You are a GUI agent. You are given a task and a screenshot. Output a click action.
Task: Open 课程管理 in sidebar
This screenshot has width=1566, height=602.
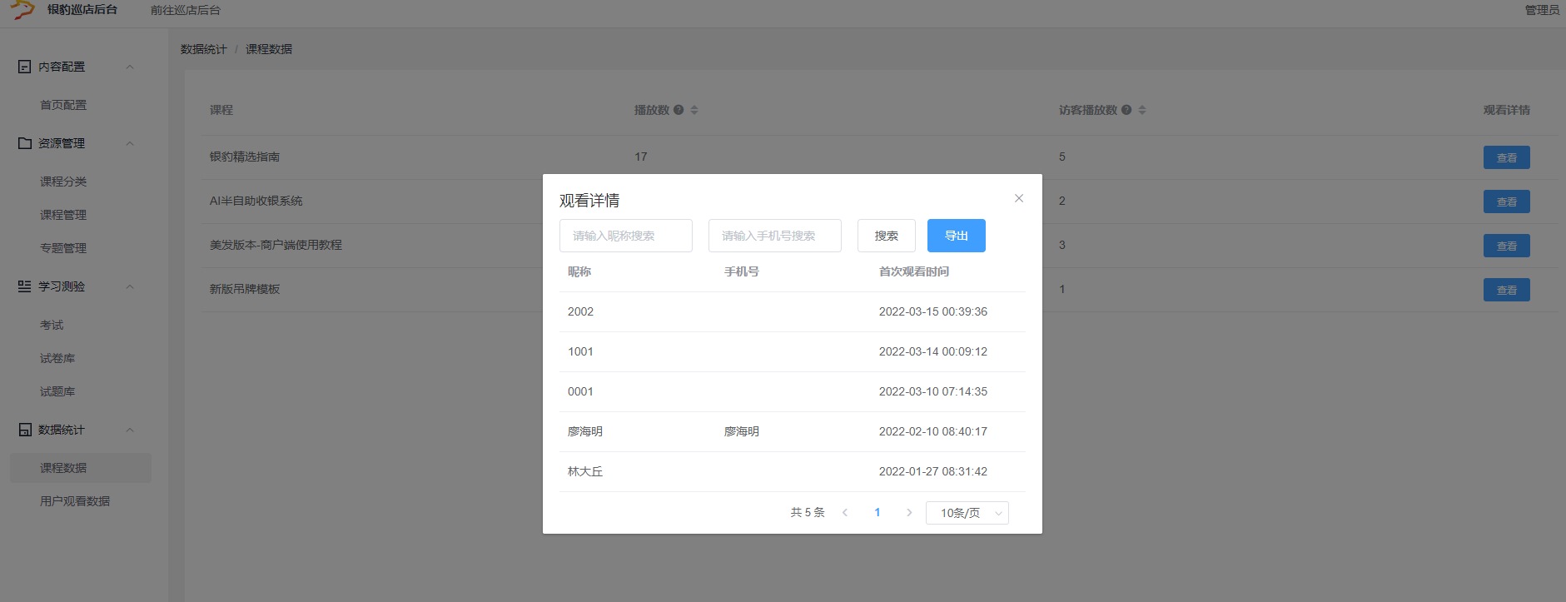pyautogui.click(x=63, y=215)
